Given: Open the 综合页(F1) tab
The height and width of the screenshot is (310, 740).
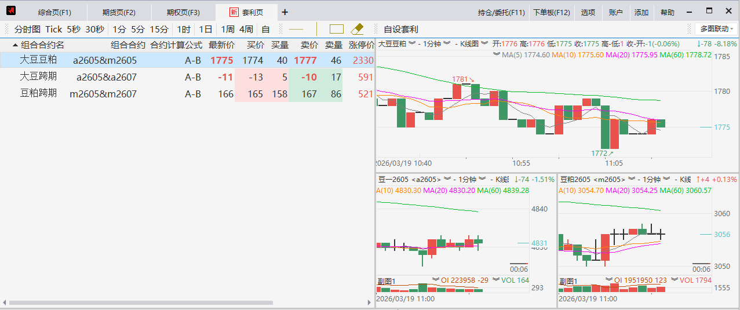Looking at the screenshot, I should point(54,12).
